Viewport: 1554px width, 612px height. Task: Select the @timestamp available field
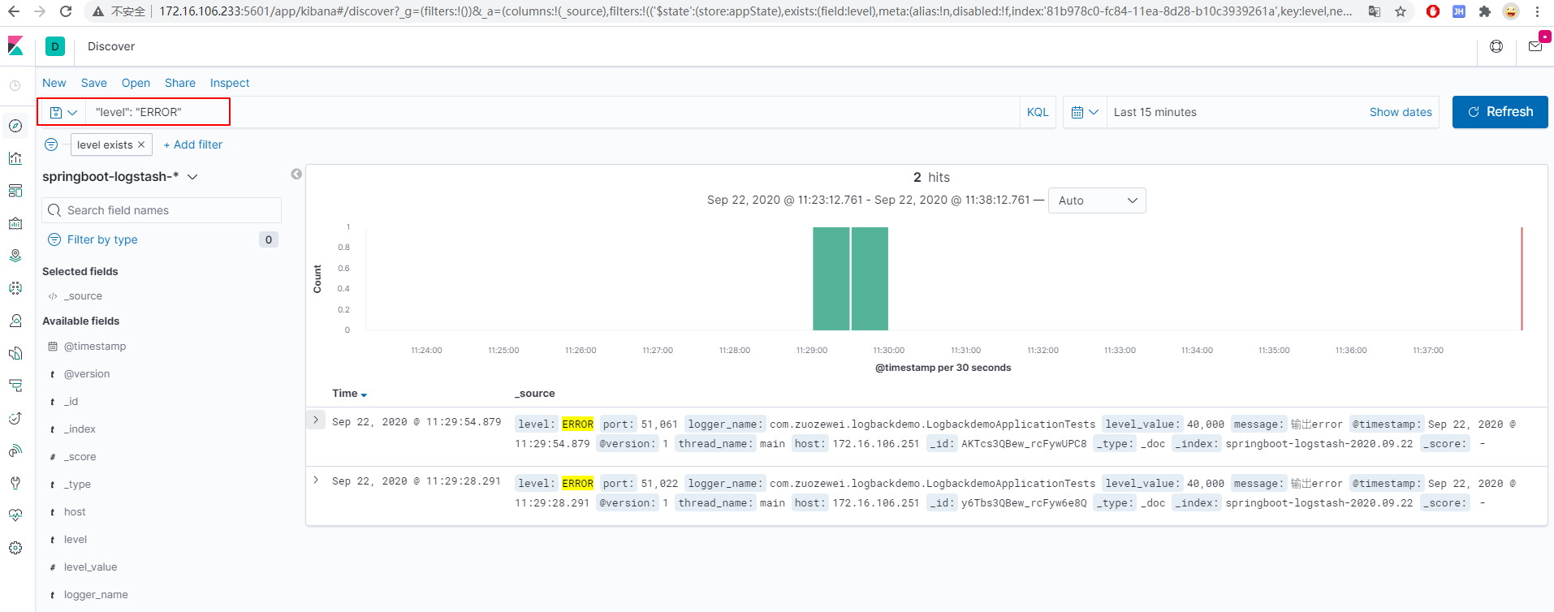pyautogui.click(x=95, y=346)
